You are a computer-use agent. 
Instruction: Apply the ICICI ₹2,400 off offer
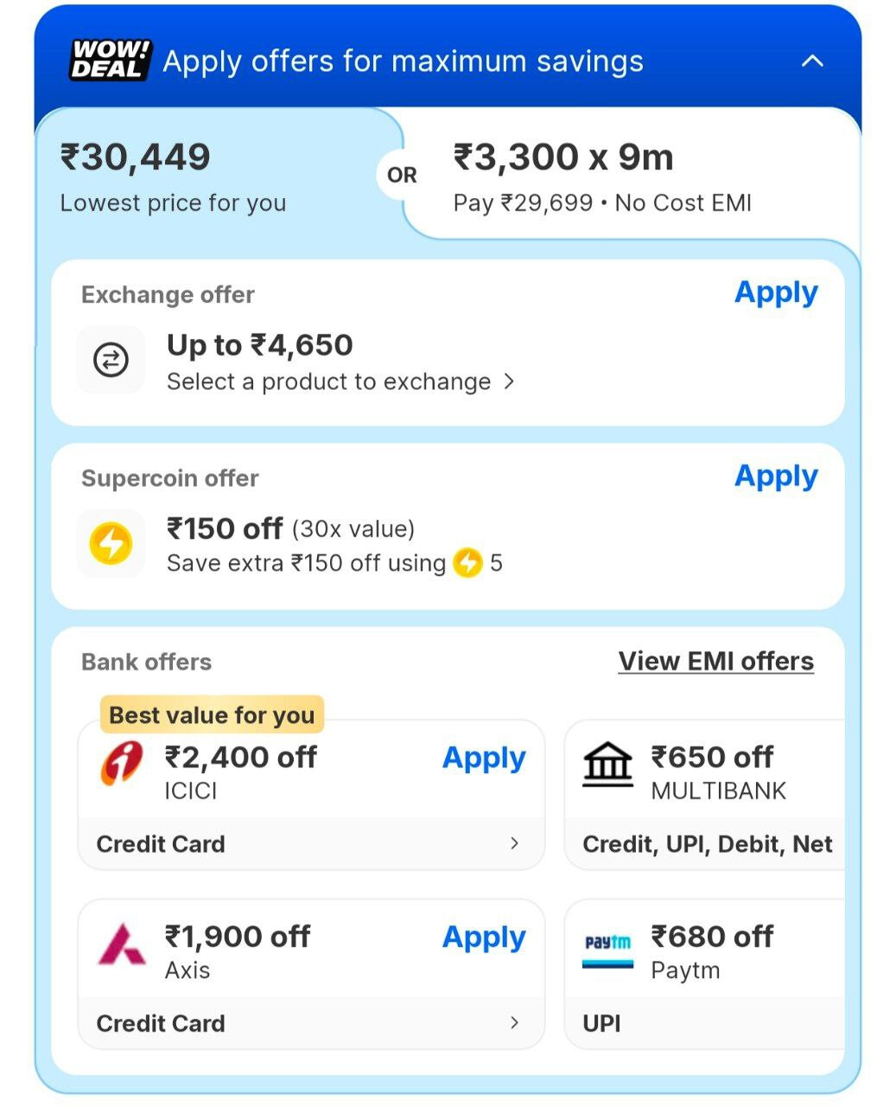(x=483, y=758)
